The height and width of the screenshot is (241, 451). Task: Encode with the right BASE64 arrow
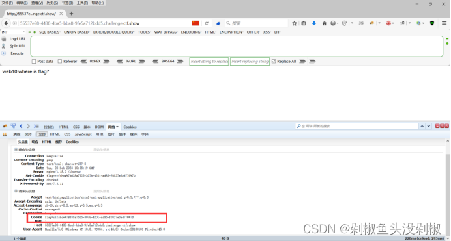(180, 61)
